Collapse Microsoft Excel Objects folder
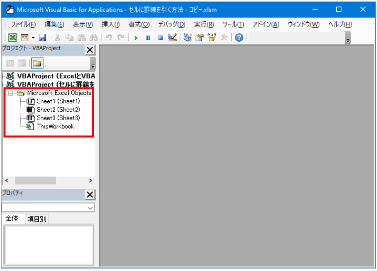Image resolution: width=377 pixels, height=271 pixels. [x=10, y=93]
